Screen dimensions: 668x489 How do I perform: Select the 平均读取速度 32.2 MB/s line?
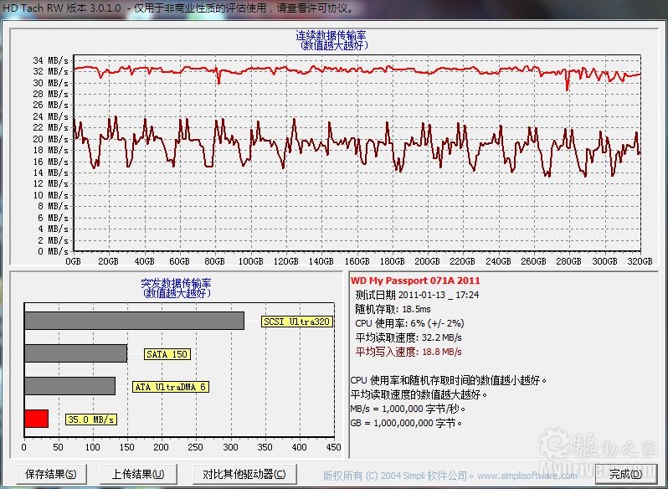pos(409,337)
